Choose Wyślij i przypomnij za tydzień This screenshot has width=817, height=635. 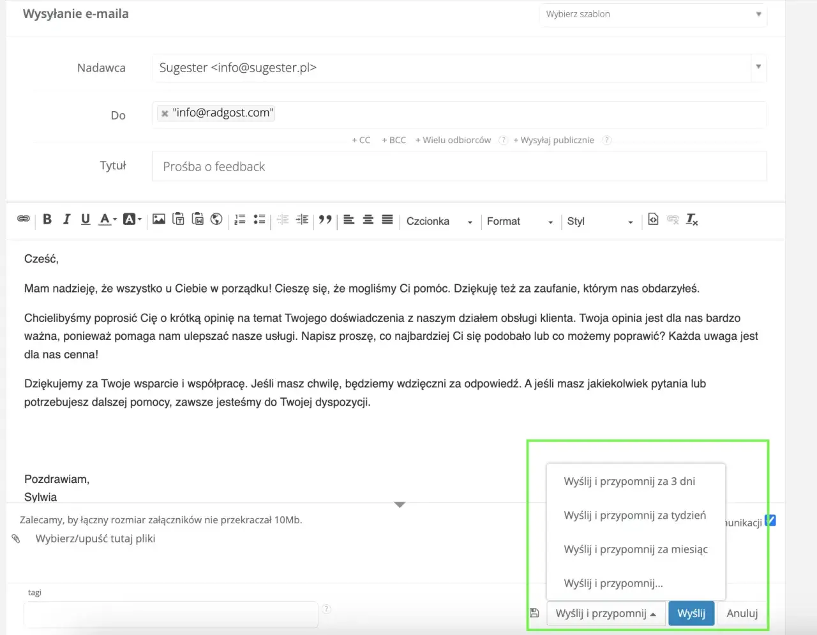634,516
